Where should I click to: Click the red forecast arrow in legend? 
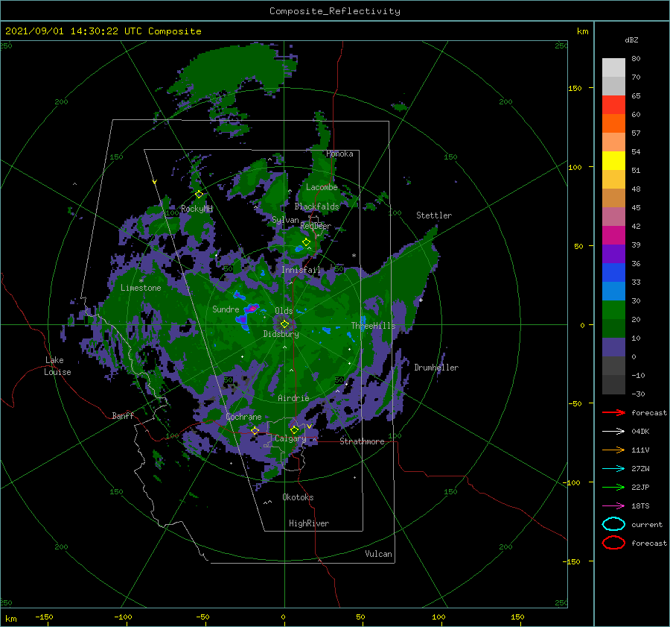point(613,412)
